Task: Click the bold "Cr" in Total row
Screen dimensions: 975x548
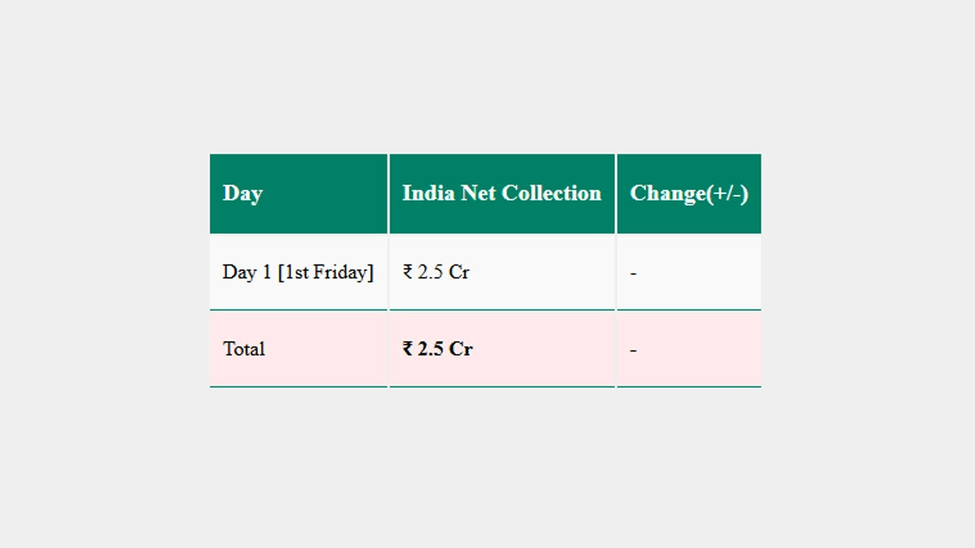Action: tap(461, 349)
